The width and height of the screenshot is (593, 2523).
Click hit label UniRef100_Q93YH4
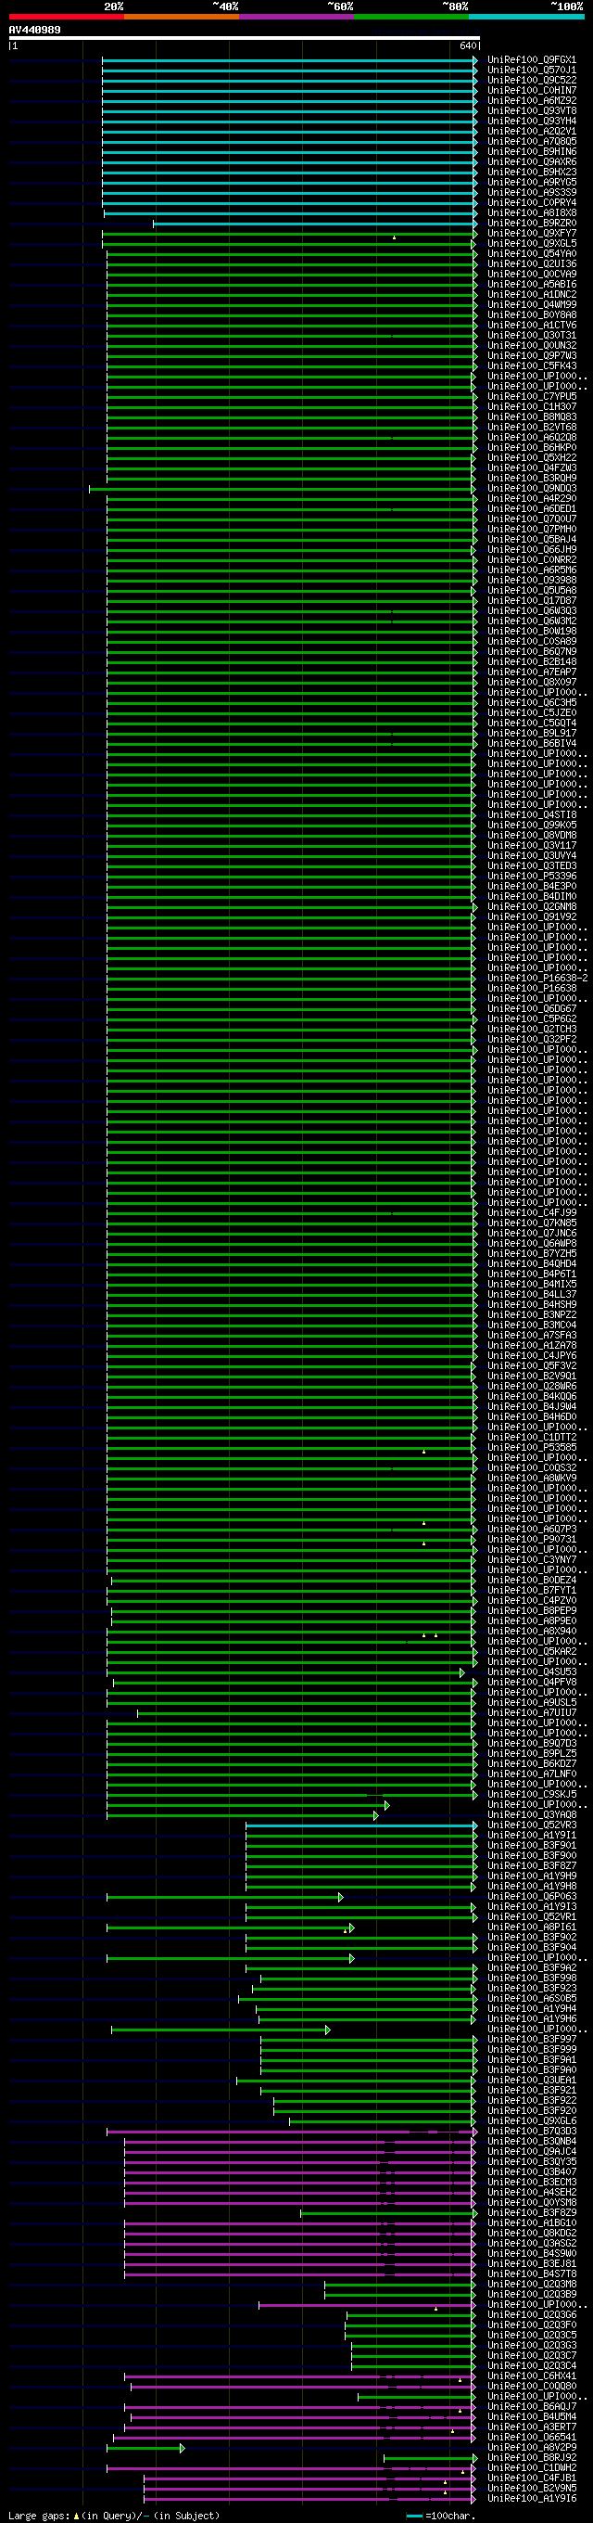(x=533, y=121)
